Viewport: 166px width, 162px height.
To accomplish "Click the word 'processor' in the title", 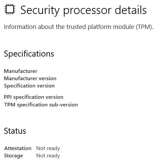I will 87,11.
